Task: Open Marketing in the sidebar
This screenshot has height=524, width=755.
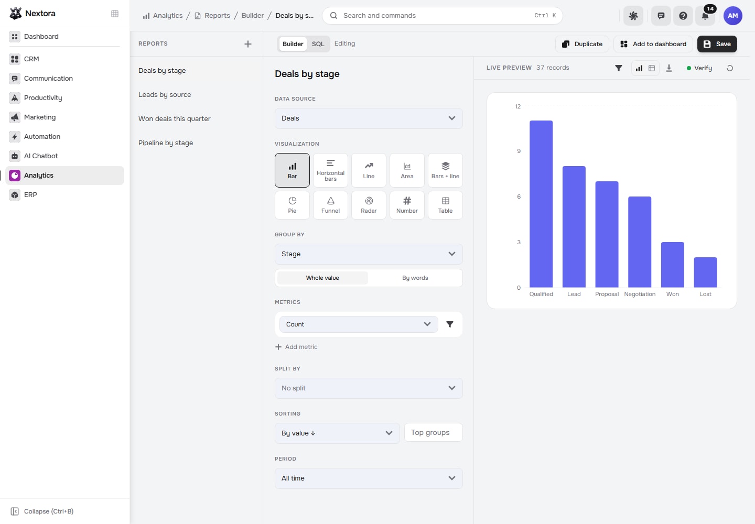Action: click(64, 117)
